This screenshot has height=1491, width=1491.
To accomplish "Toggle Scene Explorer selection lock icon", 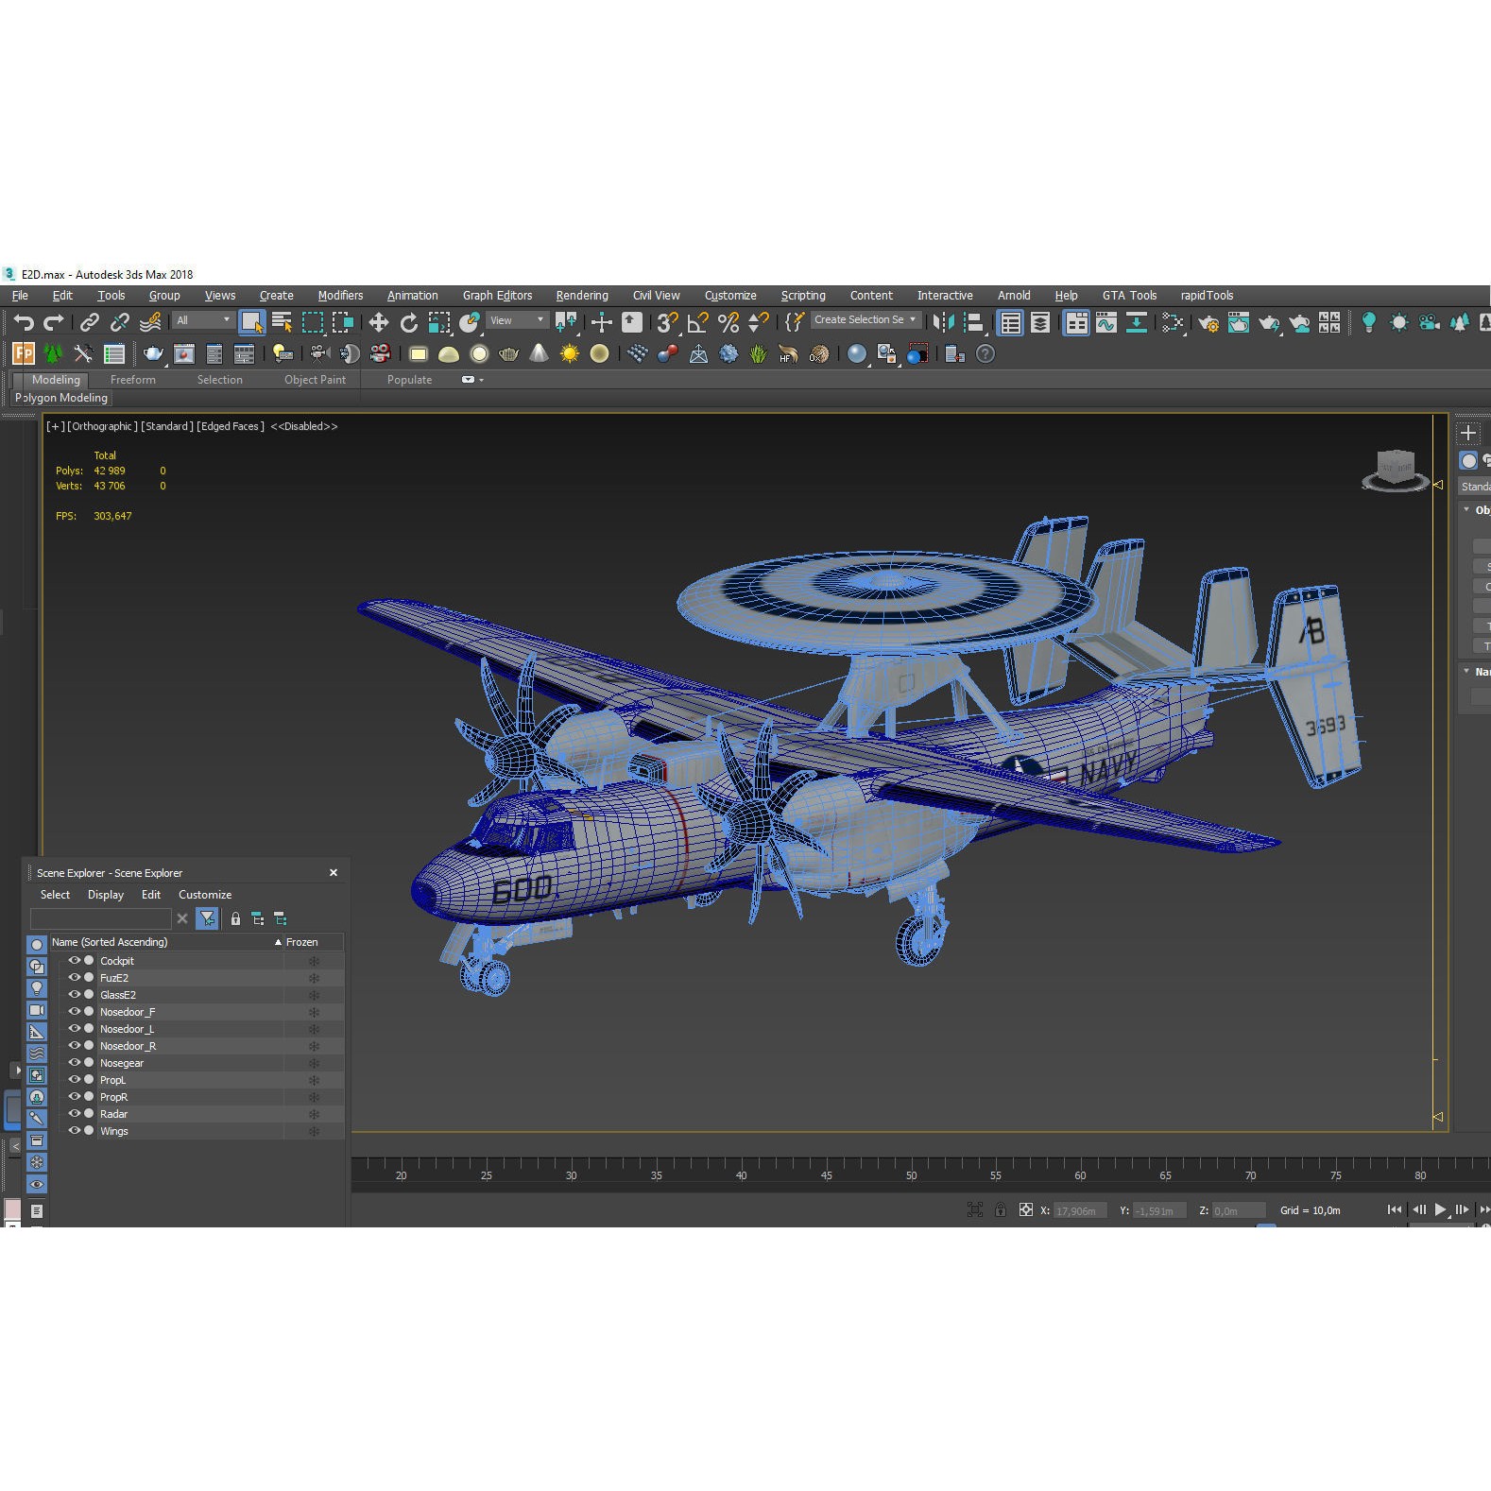I will 235,918.
